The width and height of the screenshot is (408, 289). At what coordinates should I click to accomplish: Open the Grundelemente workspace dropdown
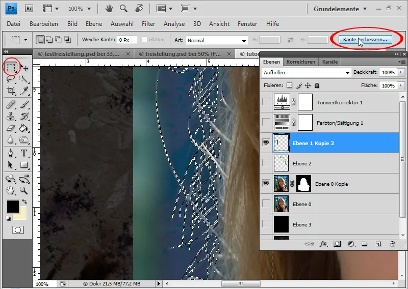click(340, 9)
